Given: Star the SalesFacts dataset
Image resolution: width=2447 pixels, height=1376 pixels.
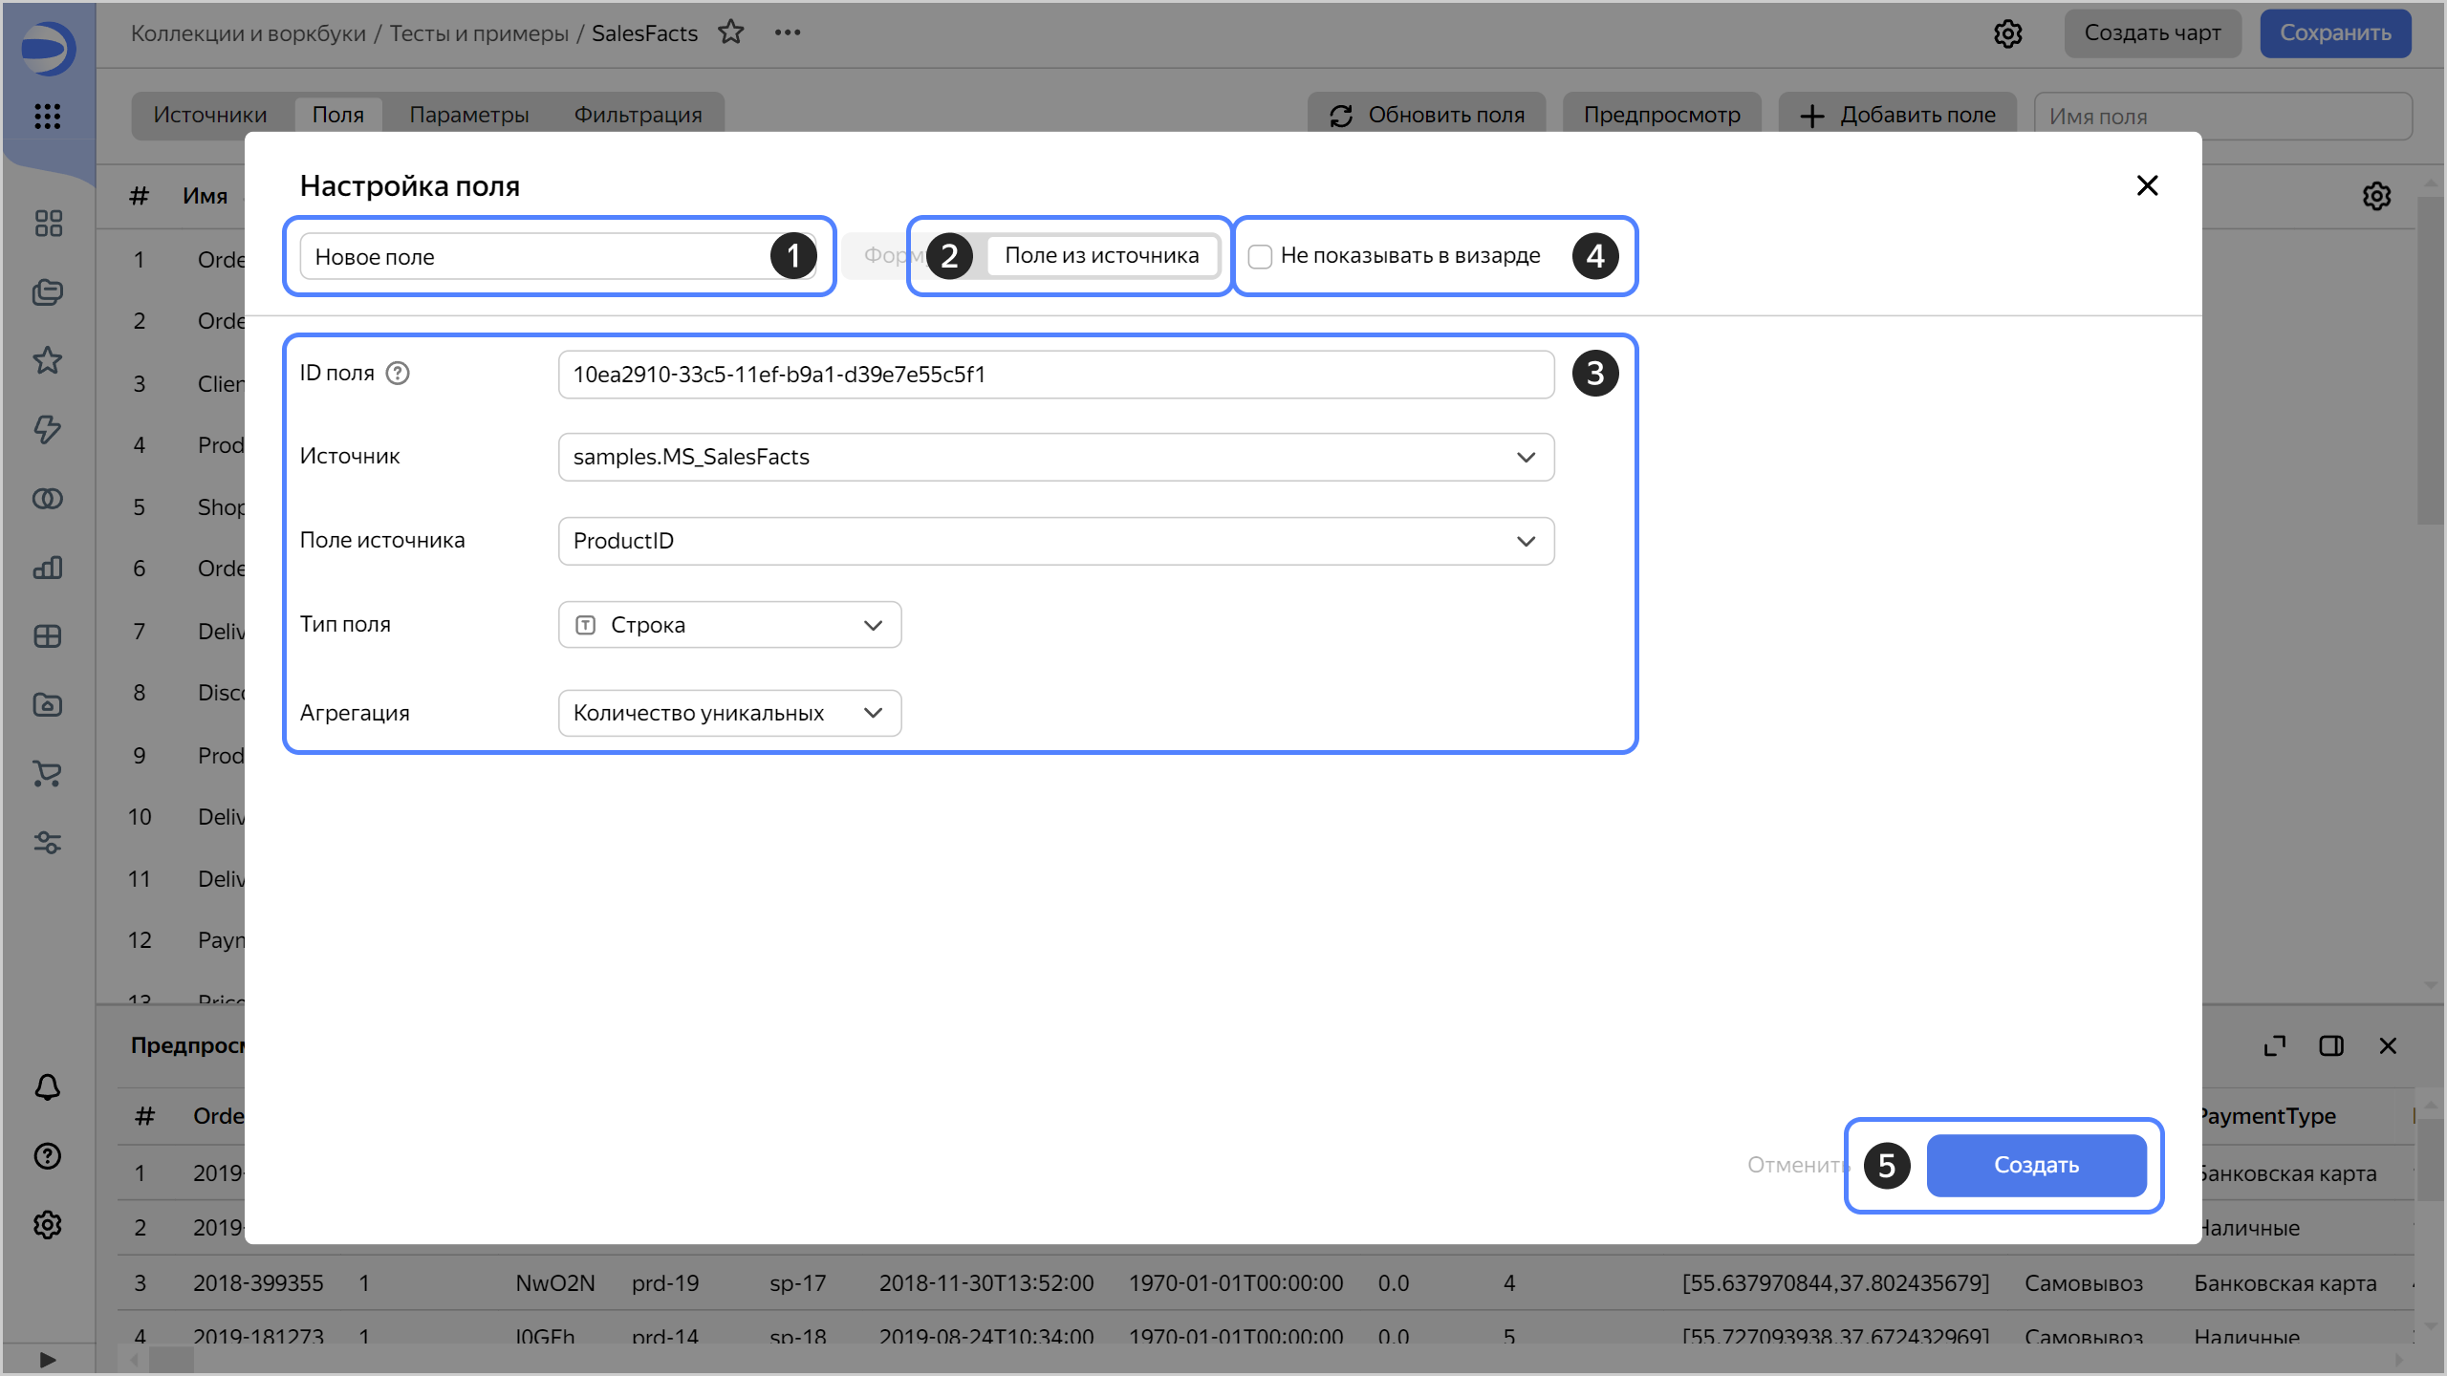Looking at the screenshot, I should pyautogui.click(x=732, y=32).
